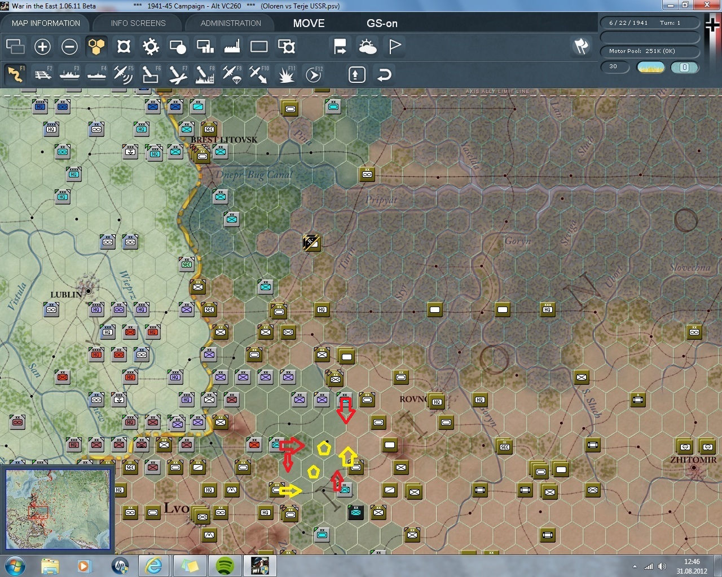Screen dimensions: 722x577
Task: Click the overlapping rectangles unit display icon
Action: [15, 46]
